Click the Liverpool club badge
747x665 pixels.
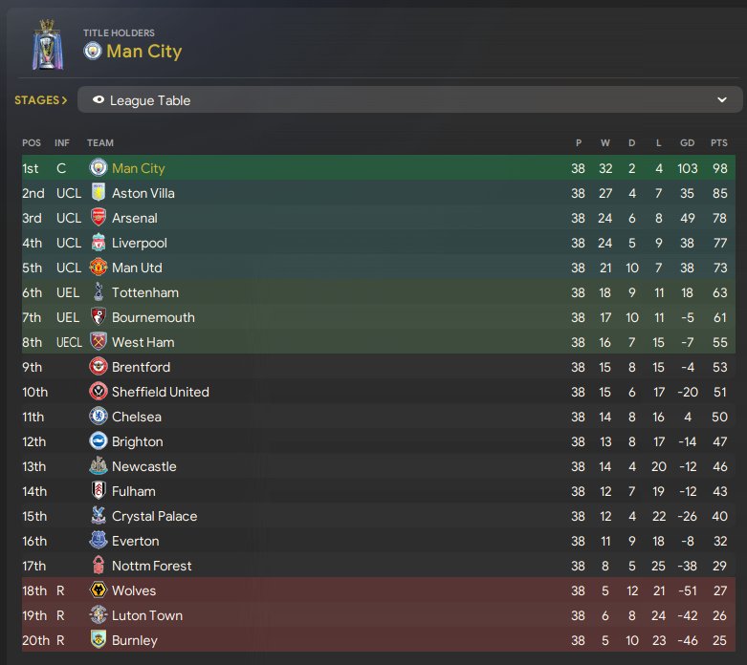99,243
